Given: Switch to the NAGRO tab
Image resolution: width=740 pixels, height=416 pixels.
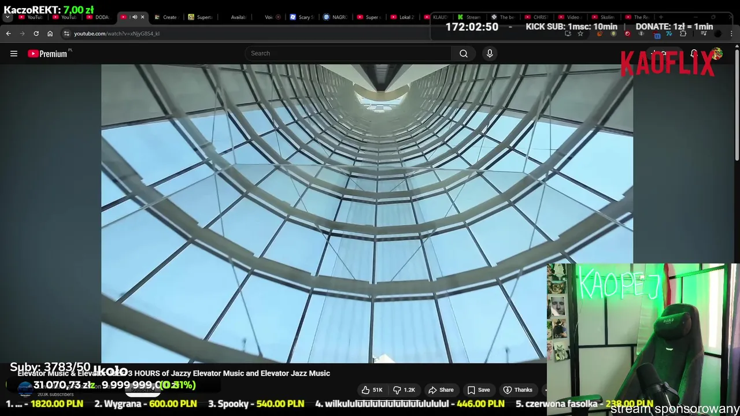Looking at the screenshot, I should 336,17.
